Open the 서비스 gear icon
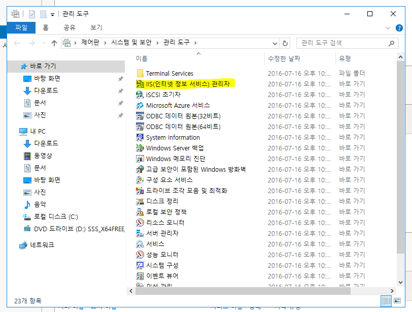412x312 pixels. point(140,244)
